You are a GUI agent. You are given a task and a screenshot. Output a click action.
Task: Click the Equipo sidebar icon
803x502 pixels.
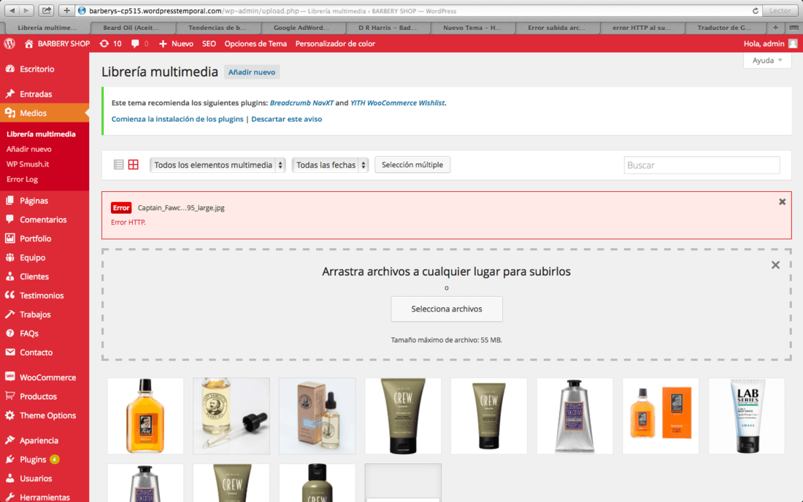click(9, 257)
